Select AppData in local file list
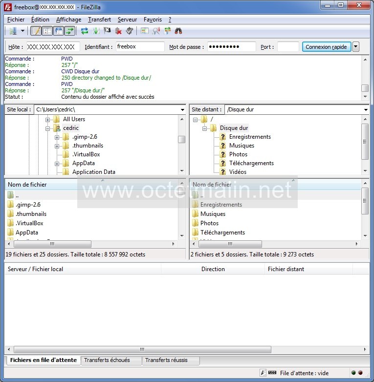374x382 pixels. (x=27, y=233)
